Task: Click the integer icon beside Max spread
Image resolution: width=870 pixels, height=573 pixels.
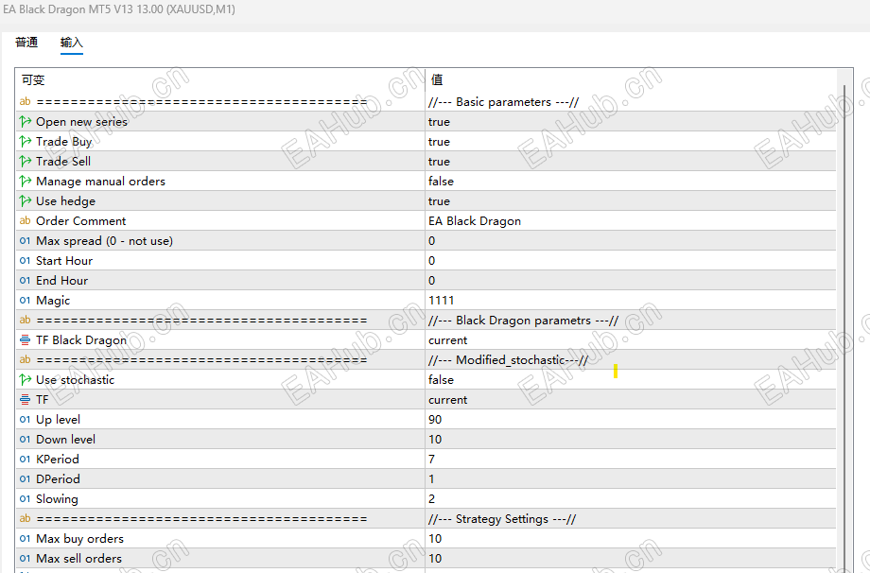Action: (x=25, y=241)
